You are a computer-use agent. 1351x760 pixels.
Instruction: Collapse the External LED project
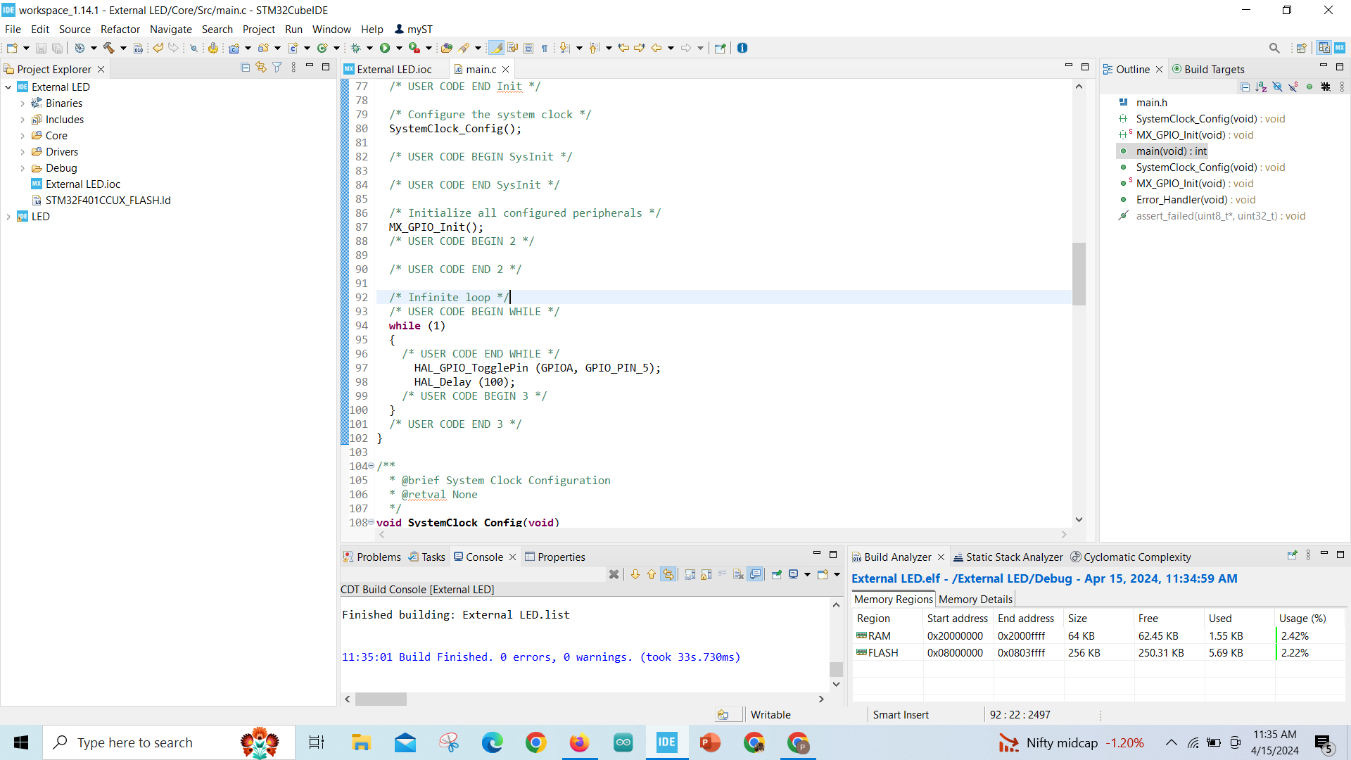click(x=8, y=87)
